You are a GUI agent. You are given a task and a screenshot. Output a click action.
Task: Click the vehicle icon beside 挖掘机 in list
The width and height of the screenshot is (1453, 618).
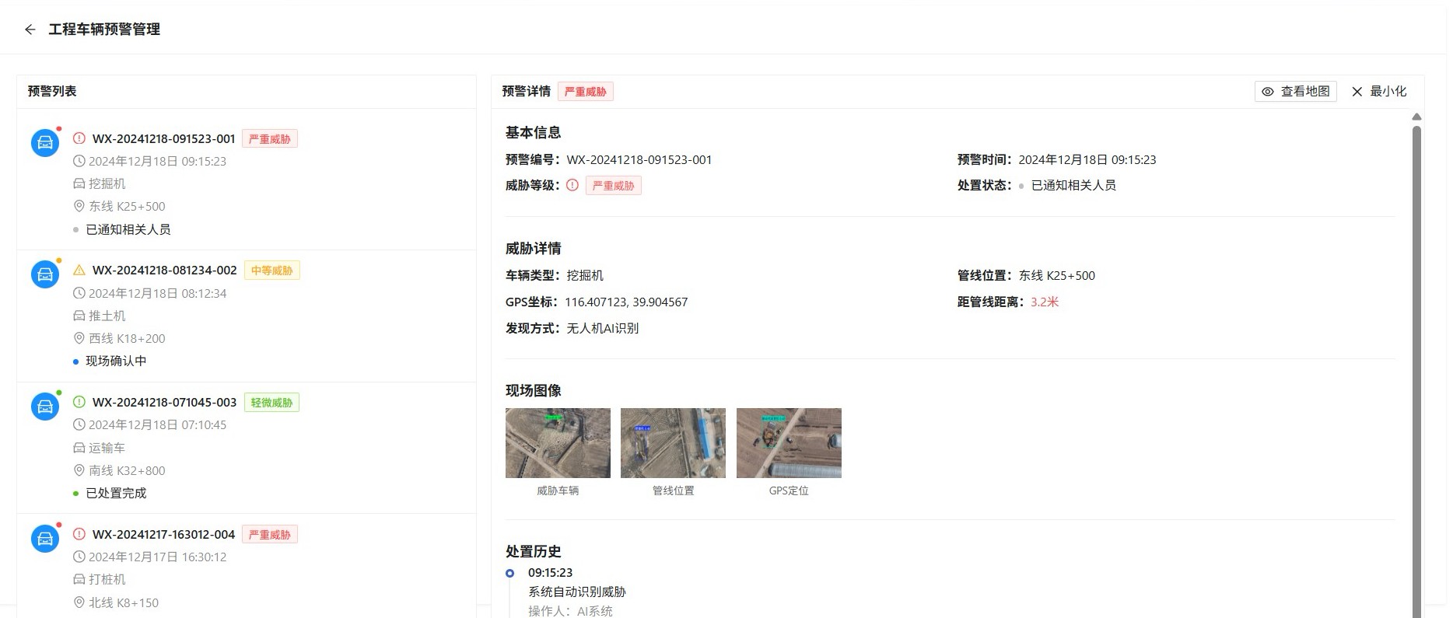point(79,183)
